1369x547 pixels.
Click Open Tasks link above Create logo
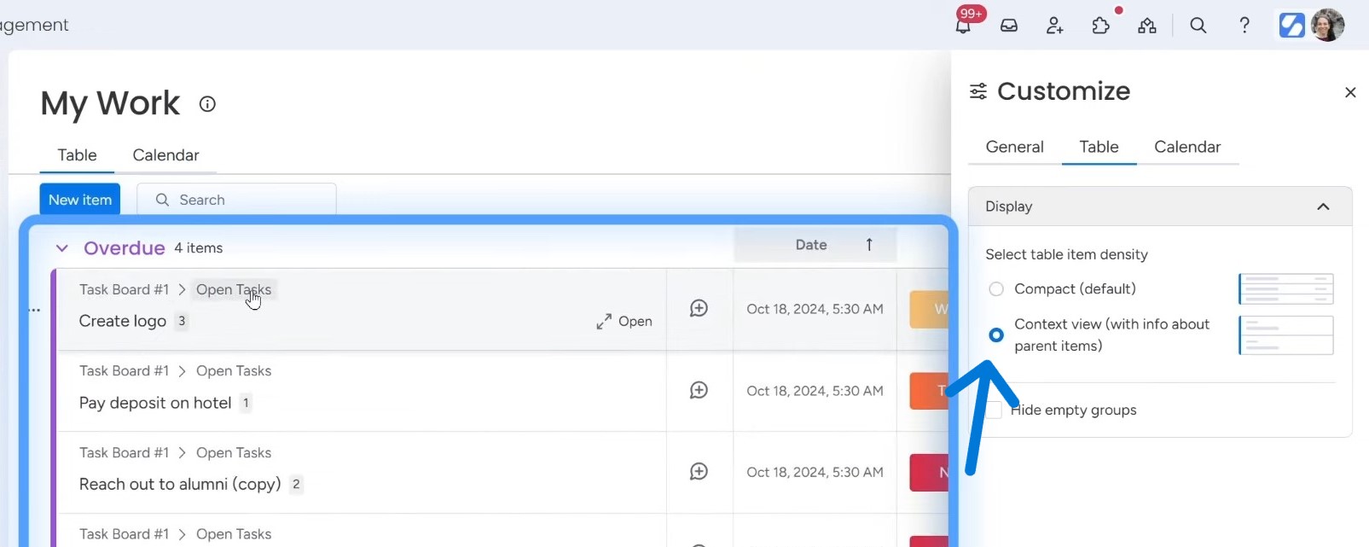tap(234, 290)
